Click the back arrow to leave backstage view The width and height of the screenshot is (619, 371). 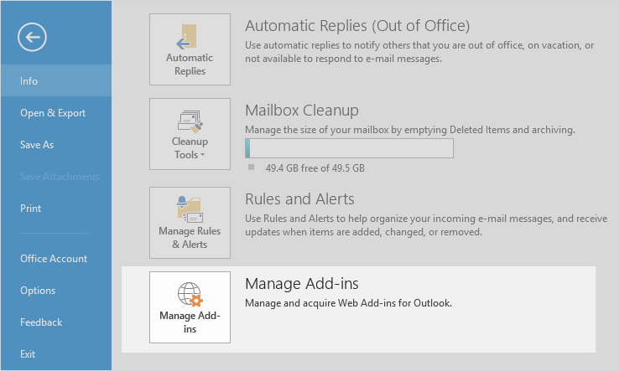(32, 36)
